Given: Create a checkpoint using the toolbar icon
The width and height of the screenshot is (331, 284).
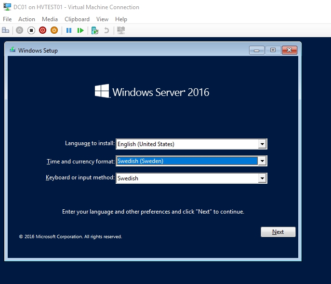Looking at the screenshot, I should click(x=95, y=30).
